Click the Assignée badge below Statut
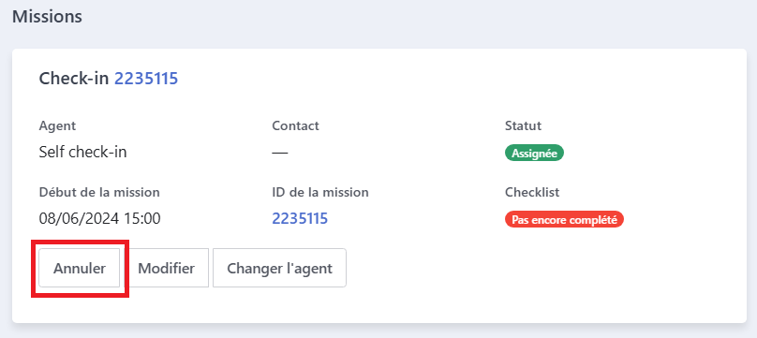This screenshot has width=757, height=338. (534, 154)
